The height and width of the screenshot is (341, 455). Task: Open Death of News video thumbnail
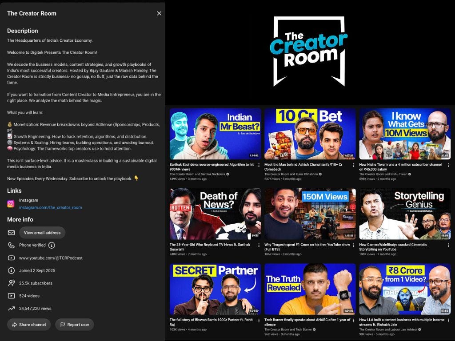pyautogui.click(x=216, y=214)
